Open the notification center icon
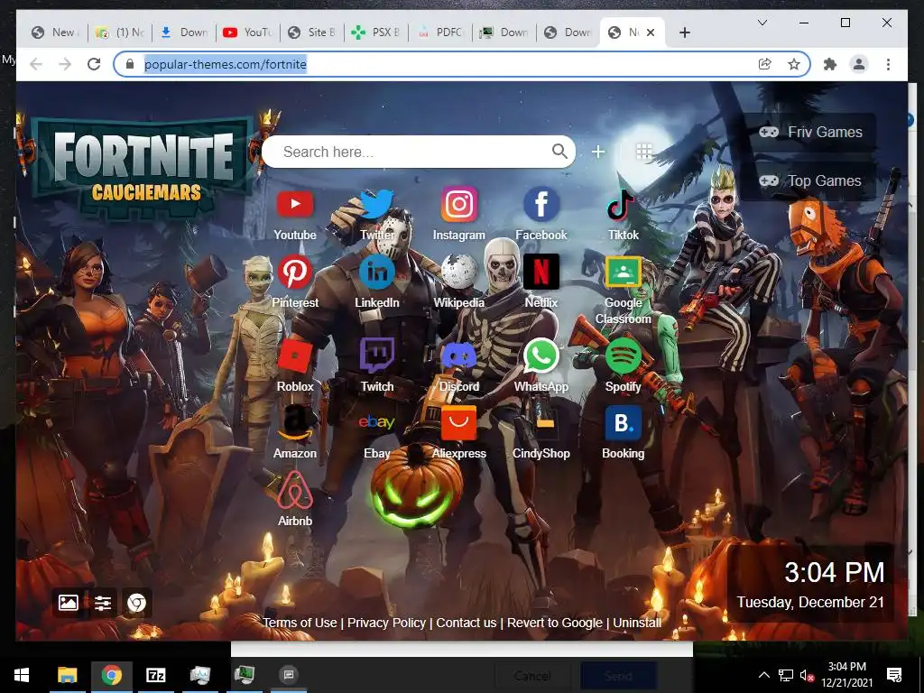Image resolution: width=924 pixels, height=693 pixels. [894, 675]
